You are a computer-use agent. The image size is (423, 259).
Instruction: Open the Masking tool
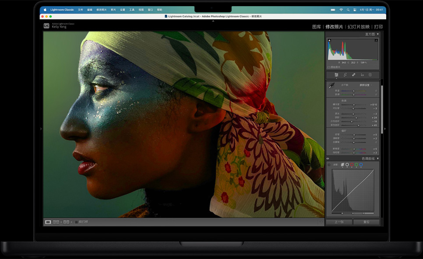(370, 75)
